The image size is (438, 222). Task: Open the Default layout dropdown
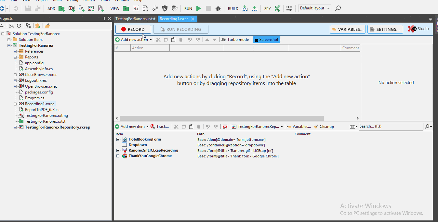coord(314,8)
